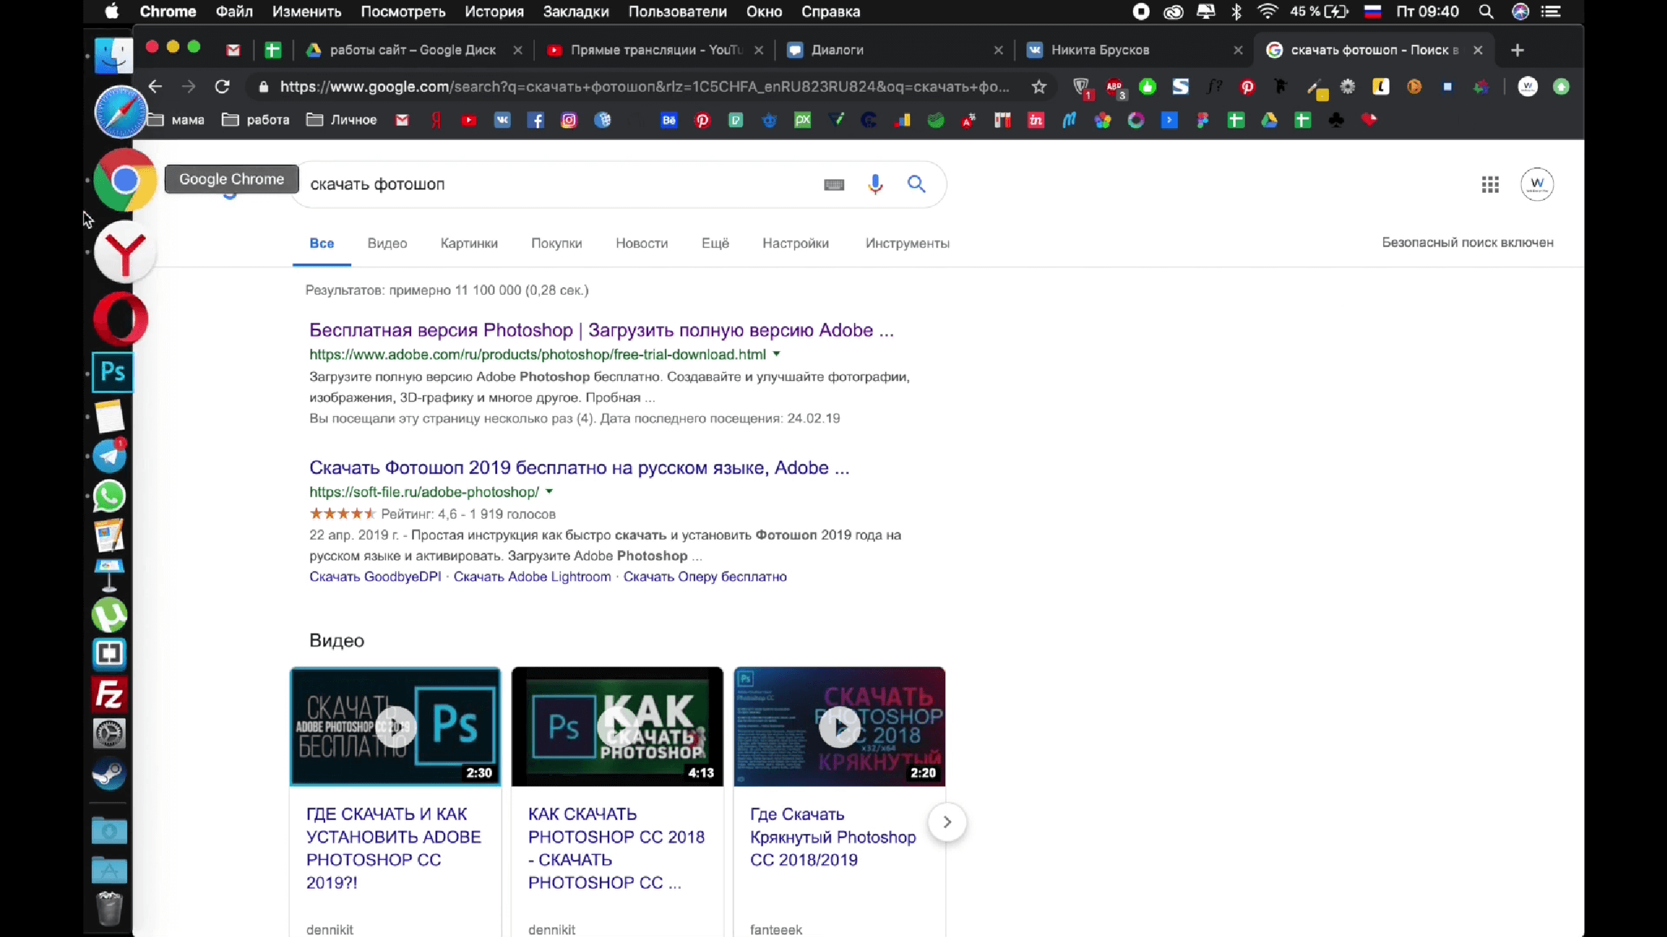Image resolution: width=1667 pixels, height=937 pixels.
Task: Open the Настройки search menu
Action: pyautogui.click(x=795, y=243)
